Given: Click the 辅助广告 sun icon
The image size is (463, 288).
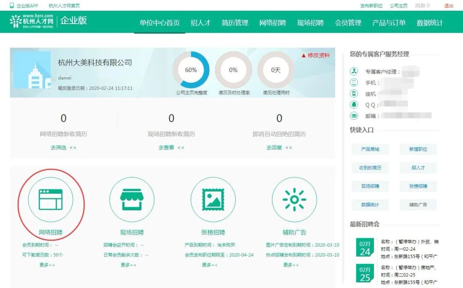Looking at the screenshot, I should (294, 200).
